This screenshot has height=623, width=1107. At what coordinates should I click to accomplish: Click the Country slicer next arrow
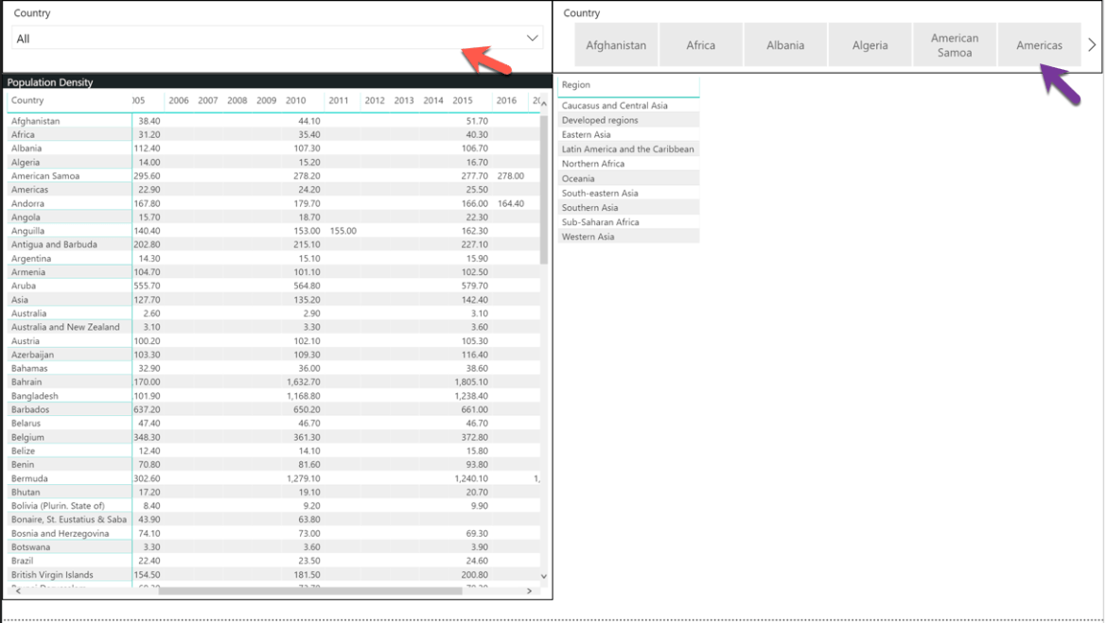1092,45
